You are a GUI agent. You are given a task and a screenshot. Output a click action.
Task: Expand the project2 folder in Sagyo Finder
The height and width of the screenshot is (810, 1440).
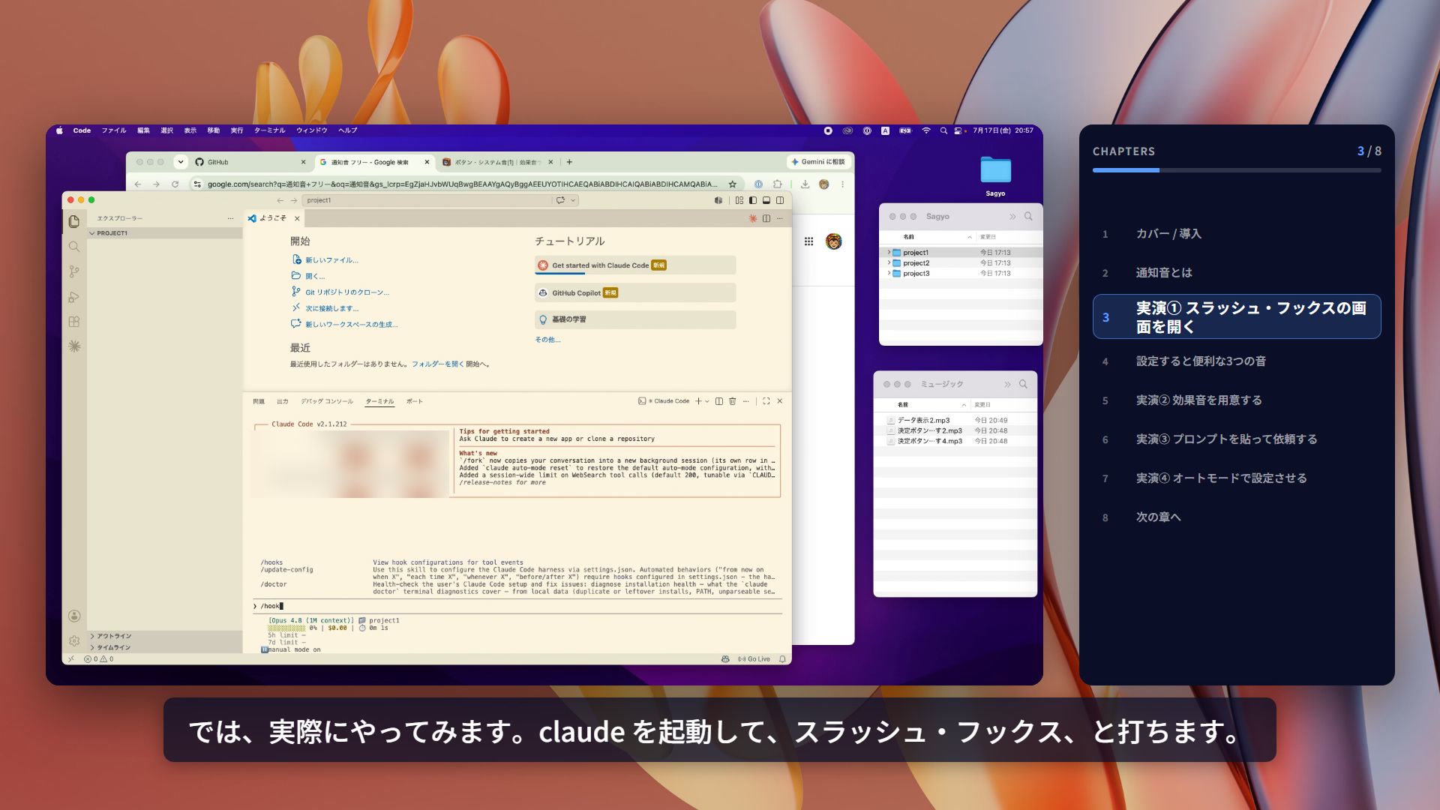tap(889, 263)
